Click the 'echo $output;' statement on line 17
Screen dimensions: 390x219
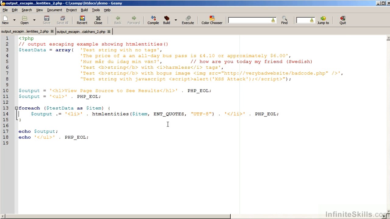point(38,131)
